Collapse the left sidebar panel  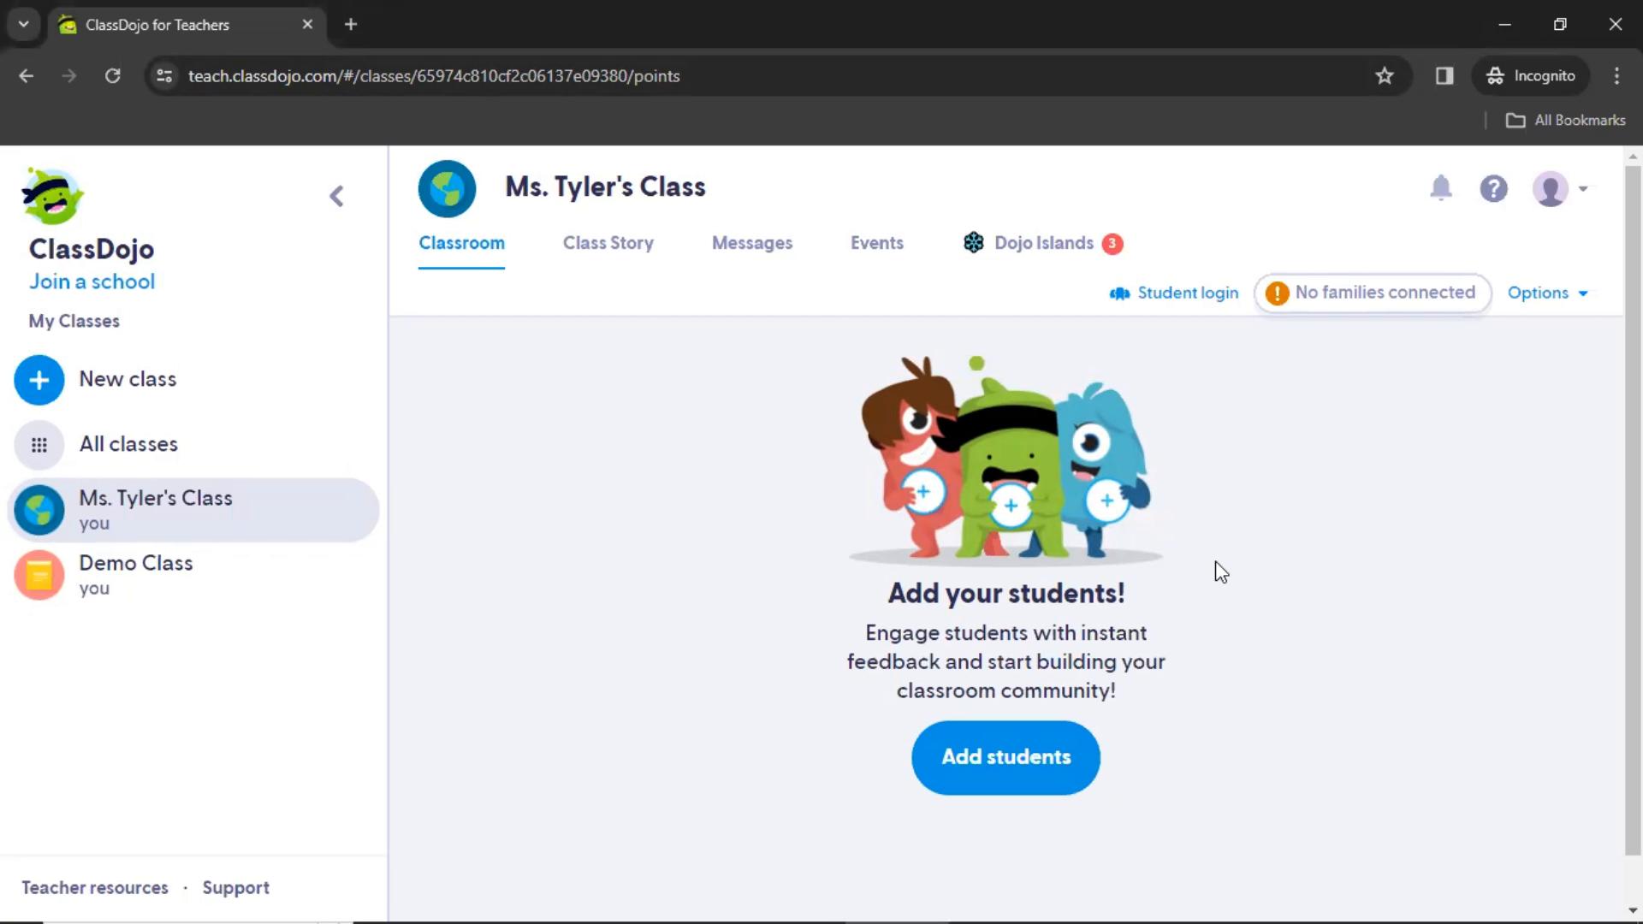pos(336,195)
